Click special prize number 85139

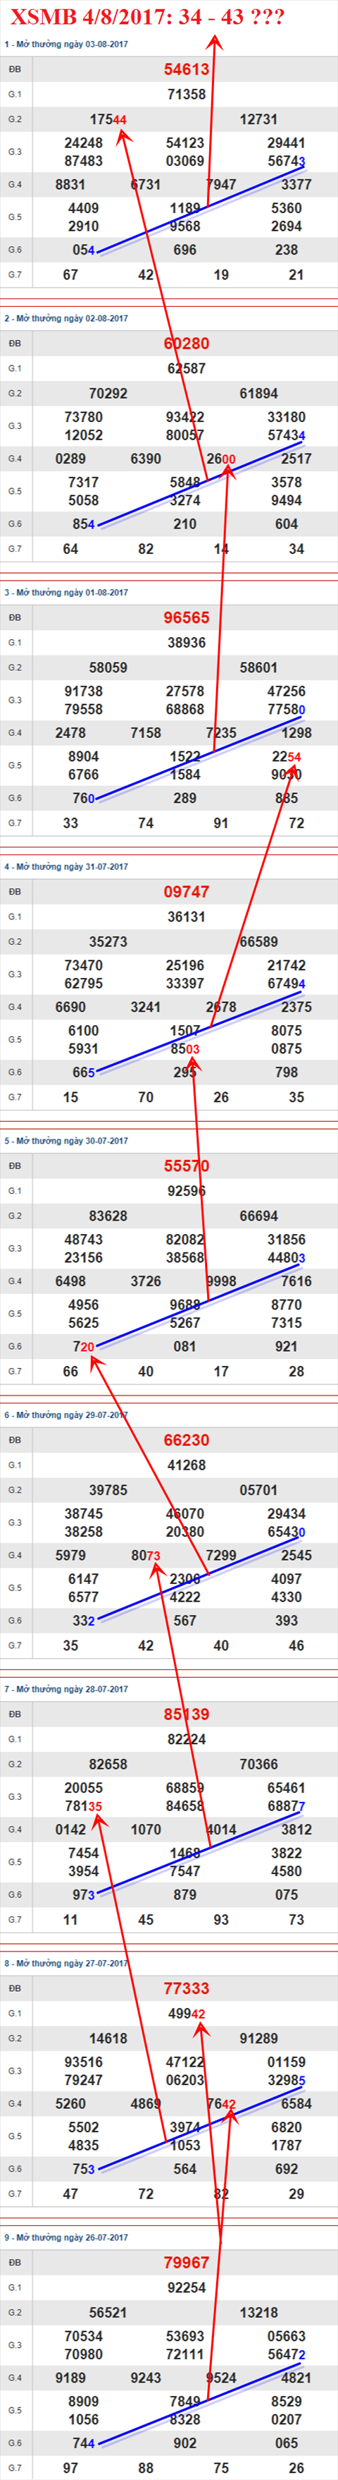(187, 1714)
